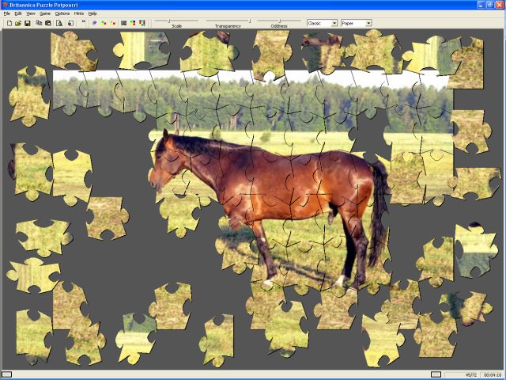Click the Open folder toolbar icon
The image size is (506, 380).
point(17,23)
